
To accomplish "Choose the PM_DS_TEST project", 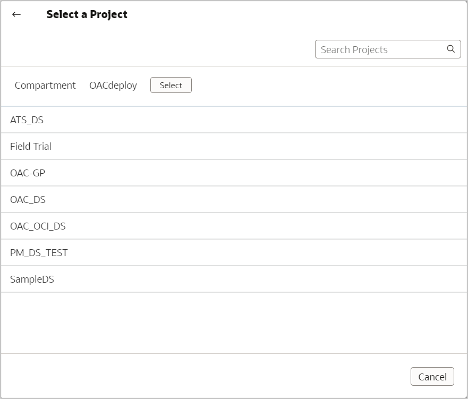I will click(x=39, y=253).
